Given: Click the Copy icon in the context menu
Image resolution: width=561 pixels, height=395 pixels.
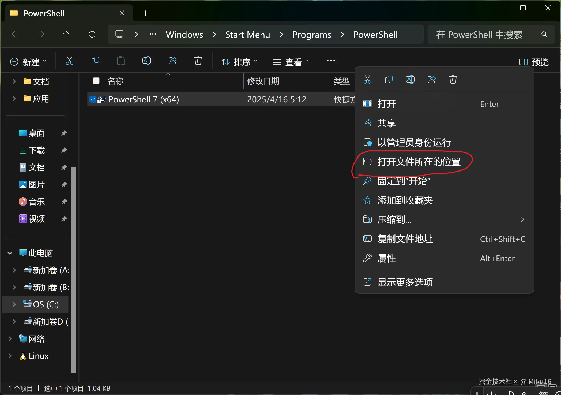Looking at the screenshot, I should click(389, 80).
